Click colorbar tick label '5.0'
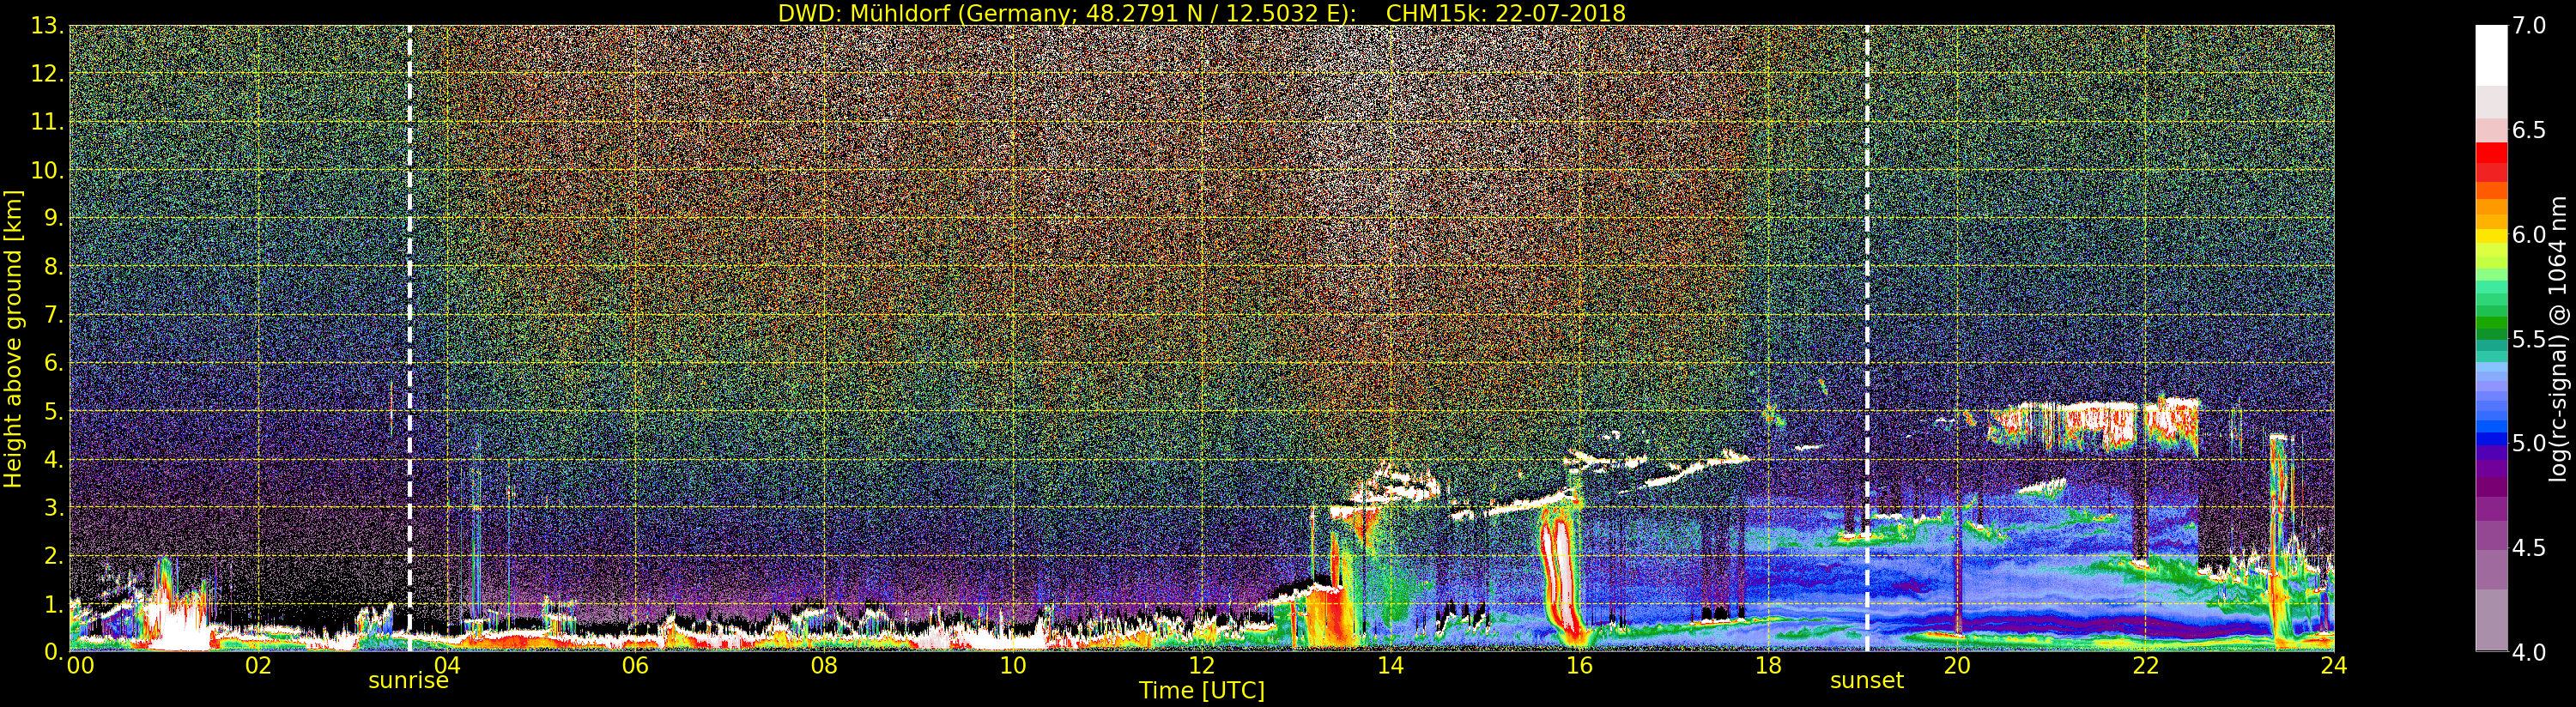 (x=2529, y=443)
